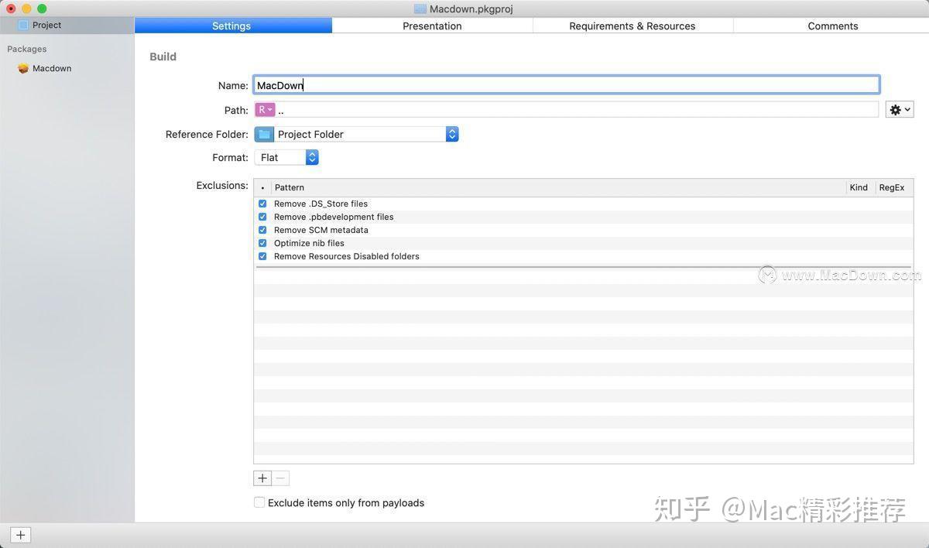The width and height of the screenshot is (929, 548).
Task: Open the gear pull-down menu beside the Path field
Action: point(898,109)
